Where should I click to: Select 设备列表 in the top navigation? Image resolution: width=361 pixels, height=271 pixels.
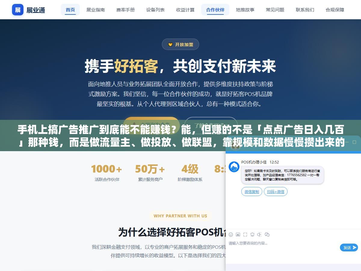pyautogui.click(x=156, y=10)
